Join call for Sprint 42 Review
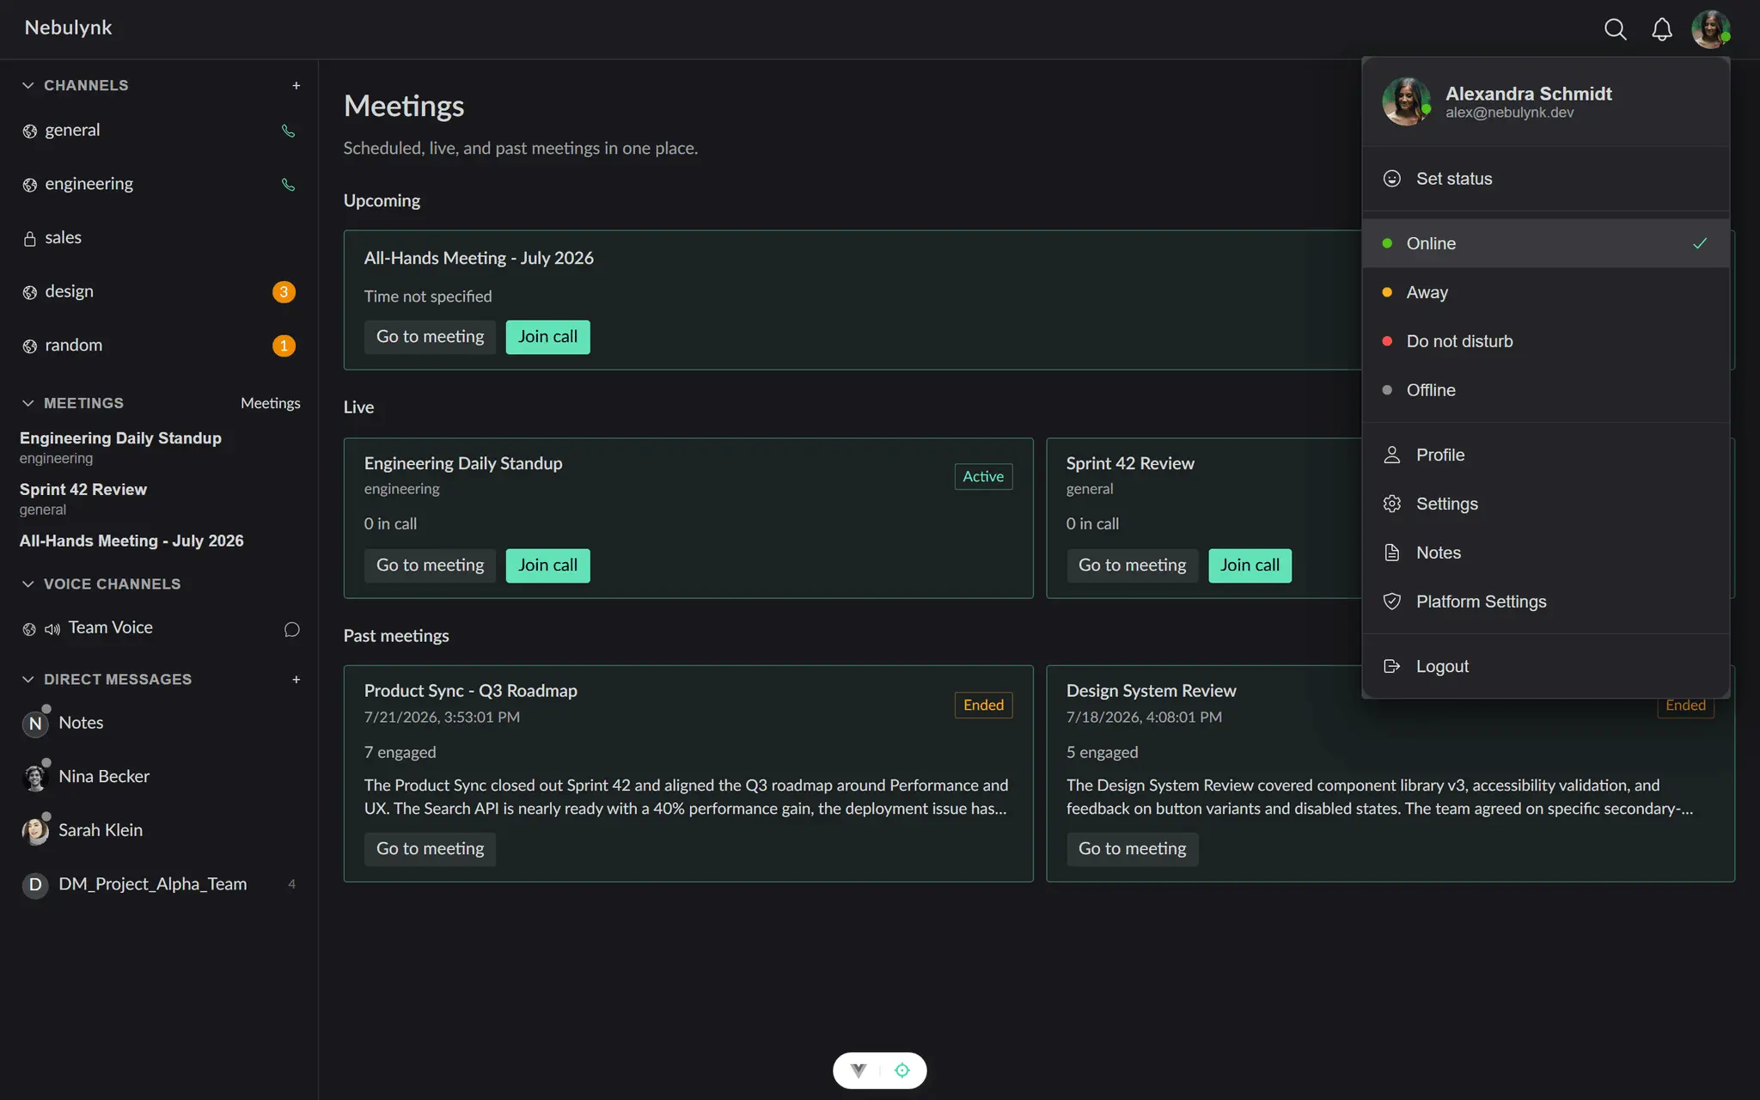This screenshot has height=1100, width=1760. point(1250,565)
